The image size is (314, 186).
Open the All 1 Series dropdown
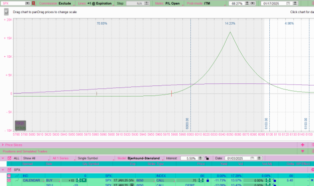(63, 158)
